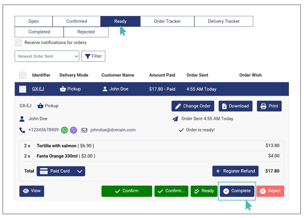
Task: Open the Filter options
Action: pos(93,57)
